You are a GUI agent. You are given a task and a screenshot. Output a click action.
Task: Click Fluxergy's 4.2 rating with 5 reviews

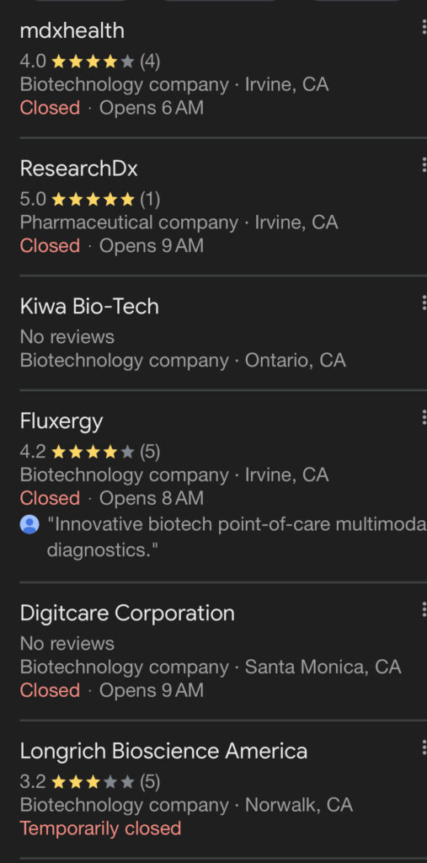tap(90, 452)
